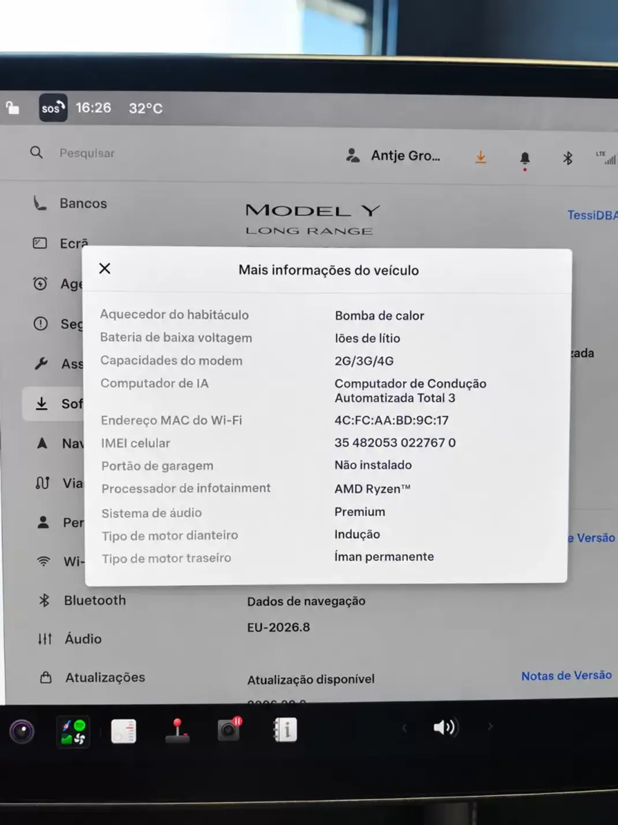618x825 pixels.
Task: Focus the Pesquisar search field
Action: [x=87, y=153]
